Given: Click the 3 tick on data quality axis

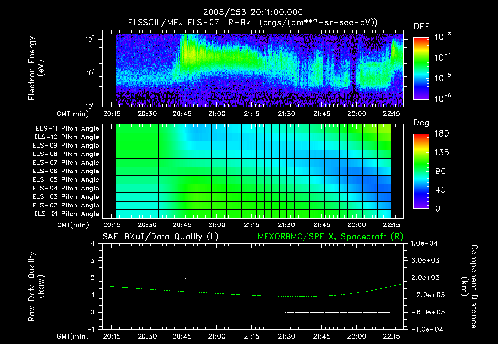Looking at the screenshot, I should (93, 261).
